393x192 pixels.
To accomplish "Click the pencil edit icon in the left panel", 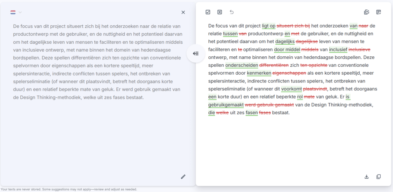I will [x=183, y=177].
